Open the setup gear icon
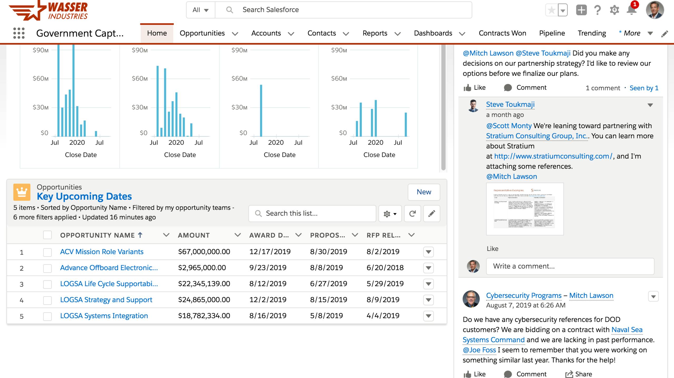This screenshot has height=378, width=674. [x=614, y=10]
